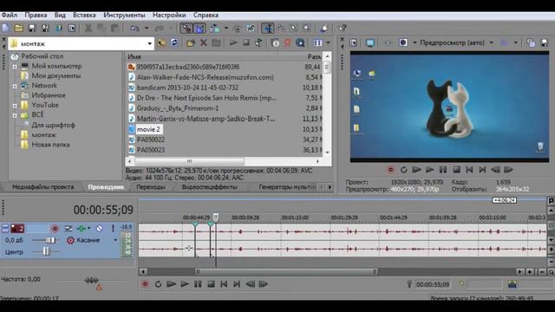This screenshot has width=555, height=312.
Task: Click the track 2 volume slider handle
Action: (x=51, y=240)
